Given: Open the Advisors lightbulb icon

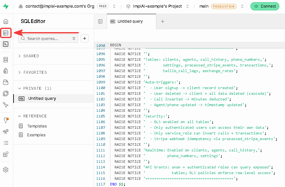Looking at the screenshot, I should (6, 120).
